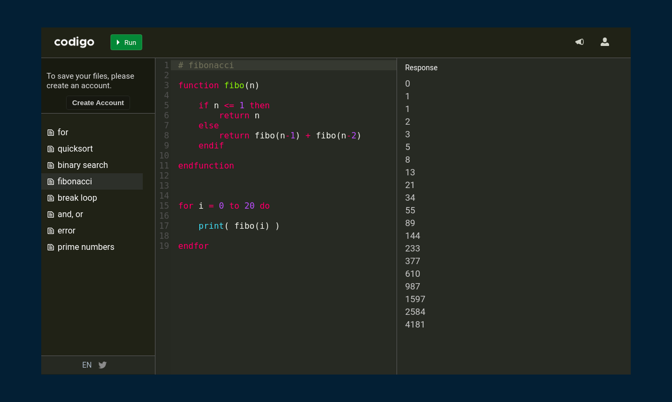Viewport: 672px width, 402px height.
Task: Click file icon beside break loop
Action: [x=51, y=198]
